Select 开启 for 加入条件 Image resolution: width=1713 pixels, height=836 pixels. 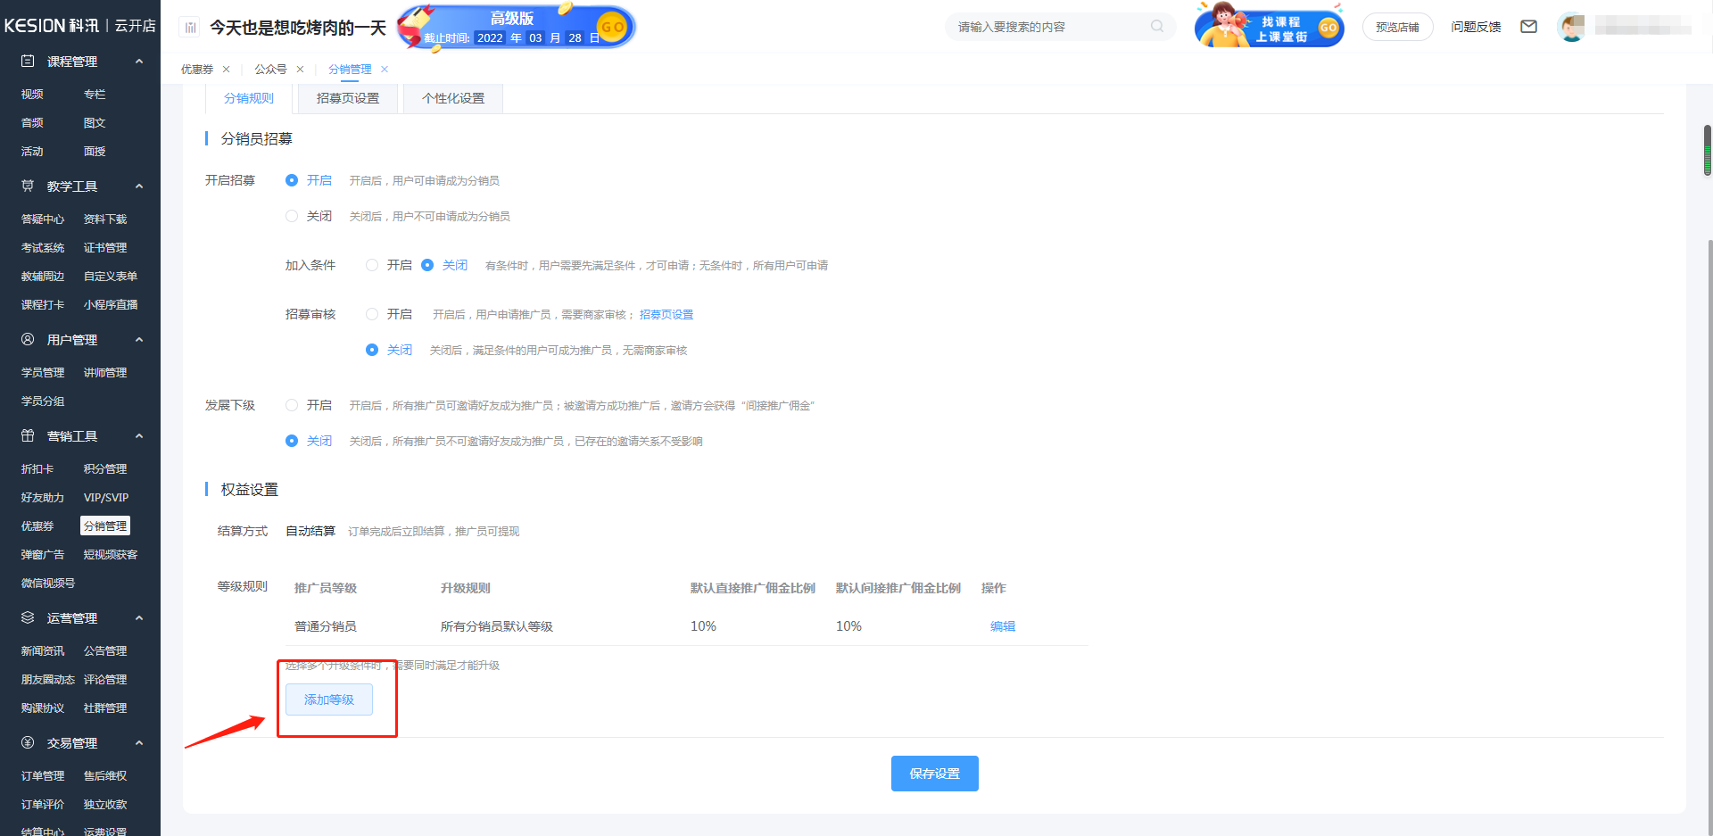click(372, 265)
